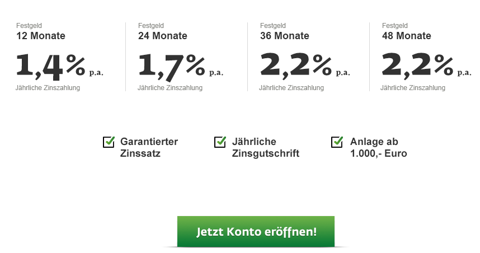Click the Jährliche Zinsgutschrift label text
The width and height of the screenshot is (480, 253).
(x=265, y=147)
